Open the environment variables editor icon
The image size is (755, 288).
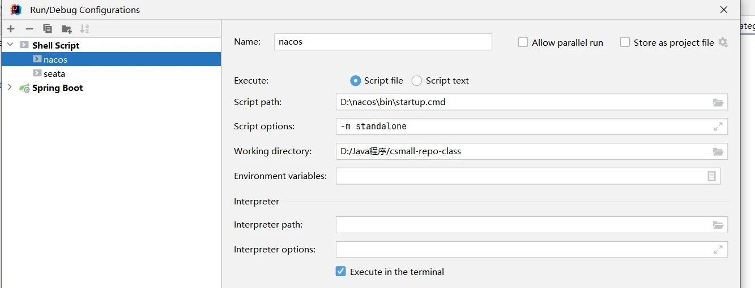[x=712, y=176]
